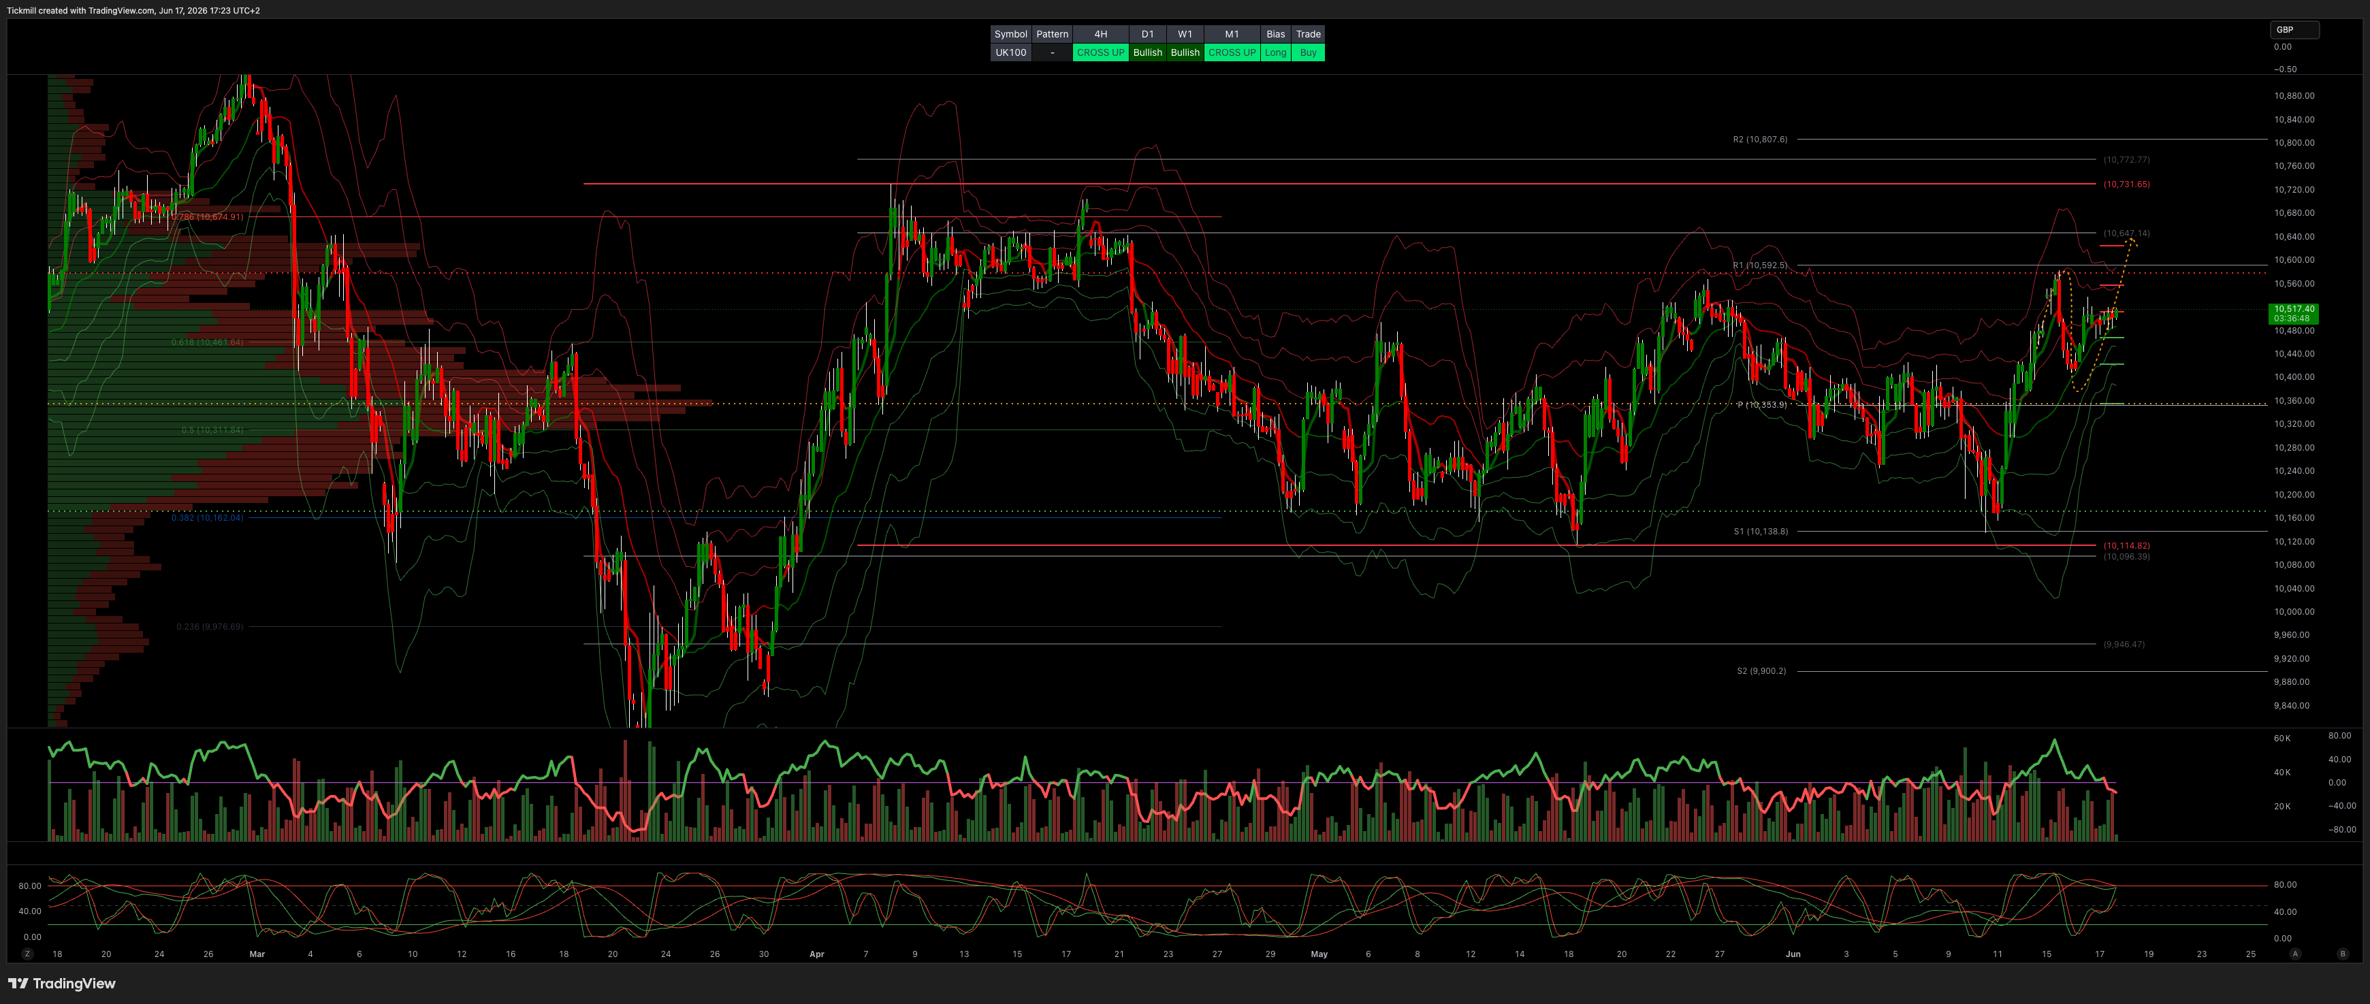Viewport: 2370px width, 1004px height.
Task: Click the '60K' volume axis label
Action: pos(2281,739)
